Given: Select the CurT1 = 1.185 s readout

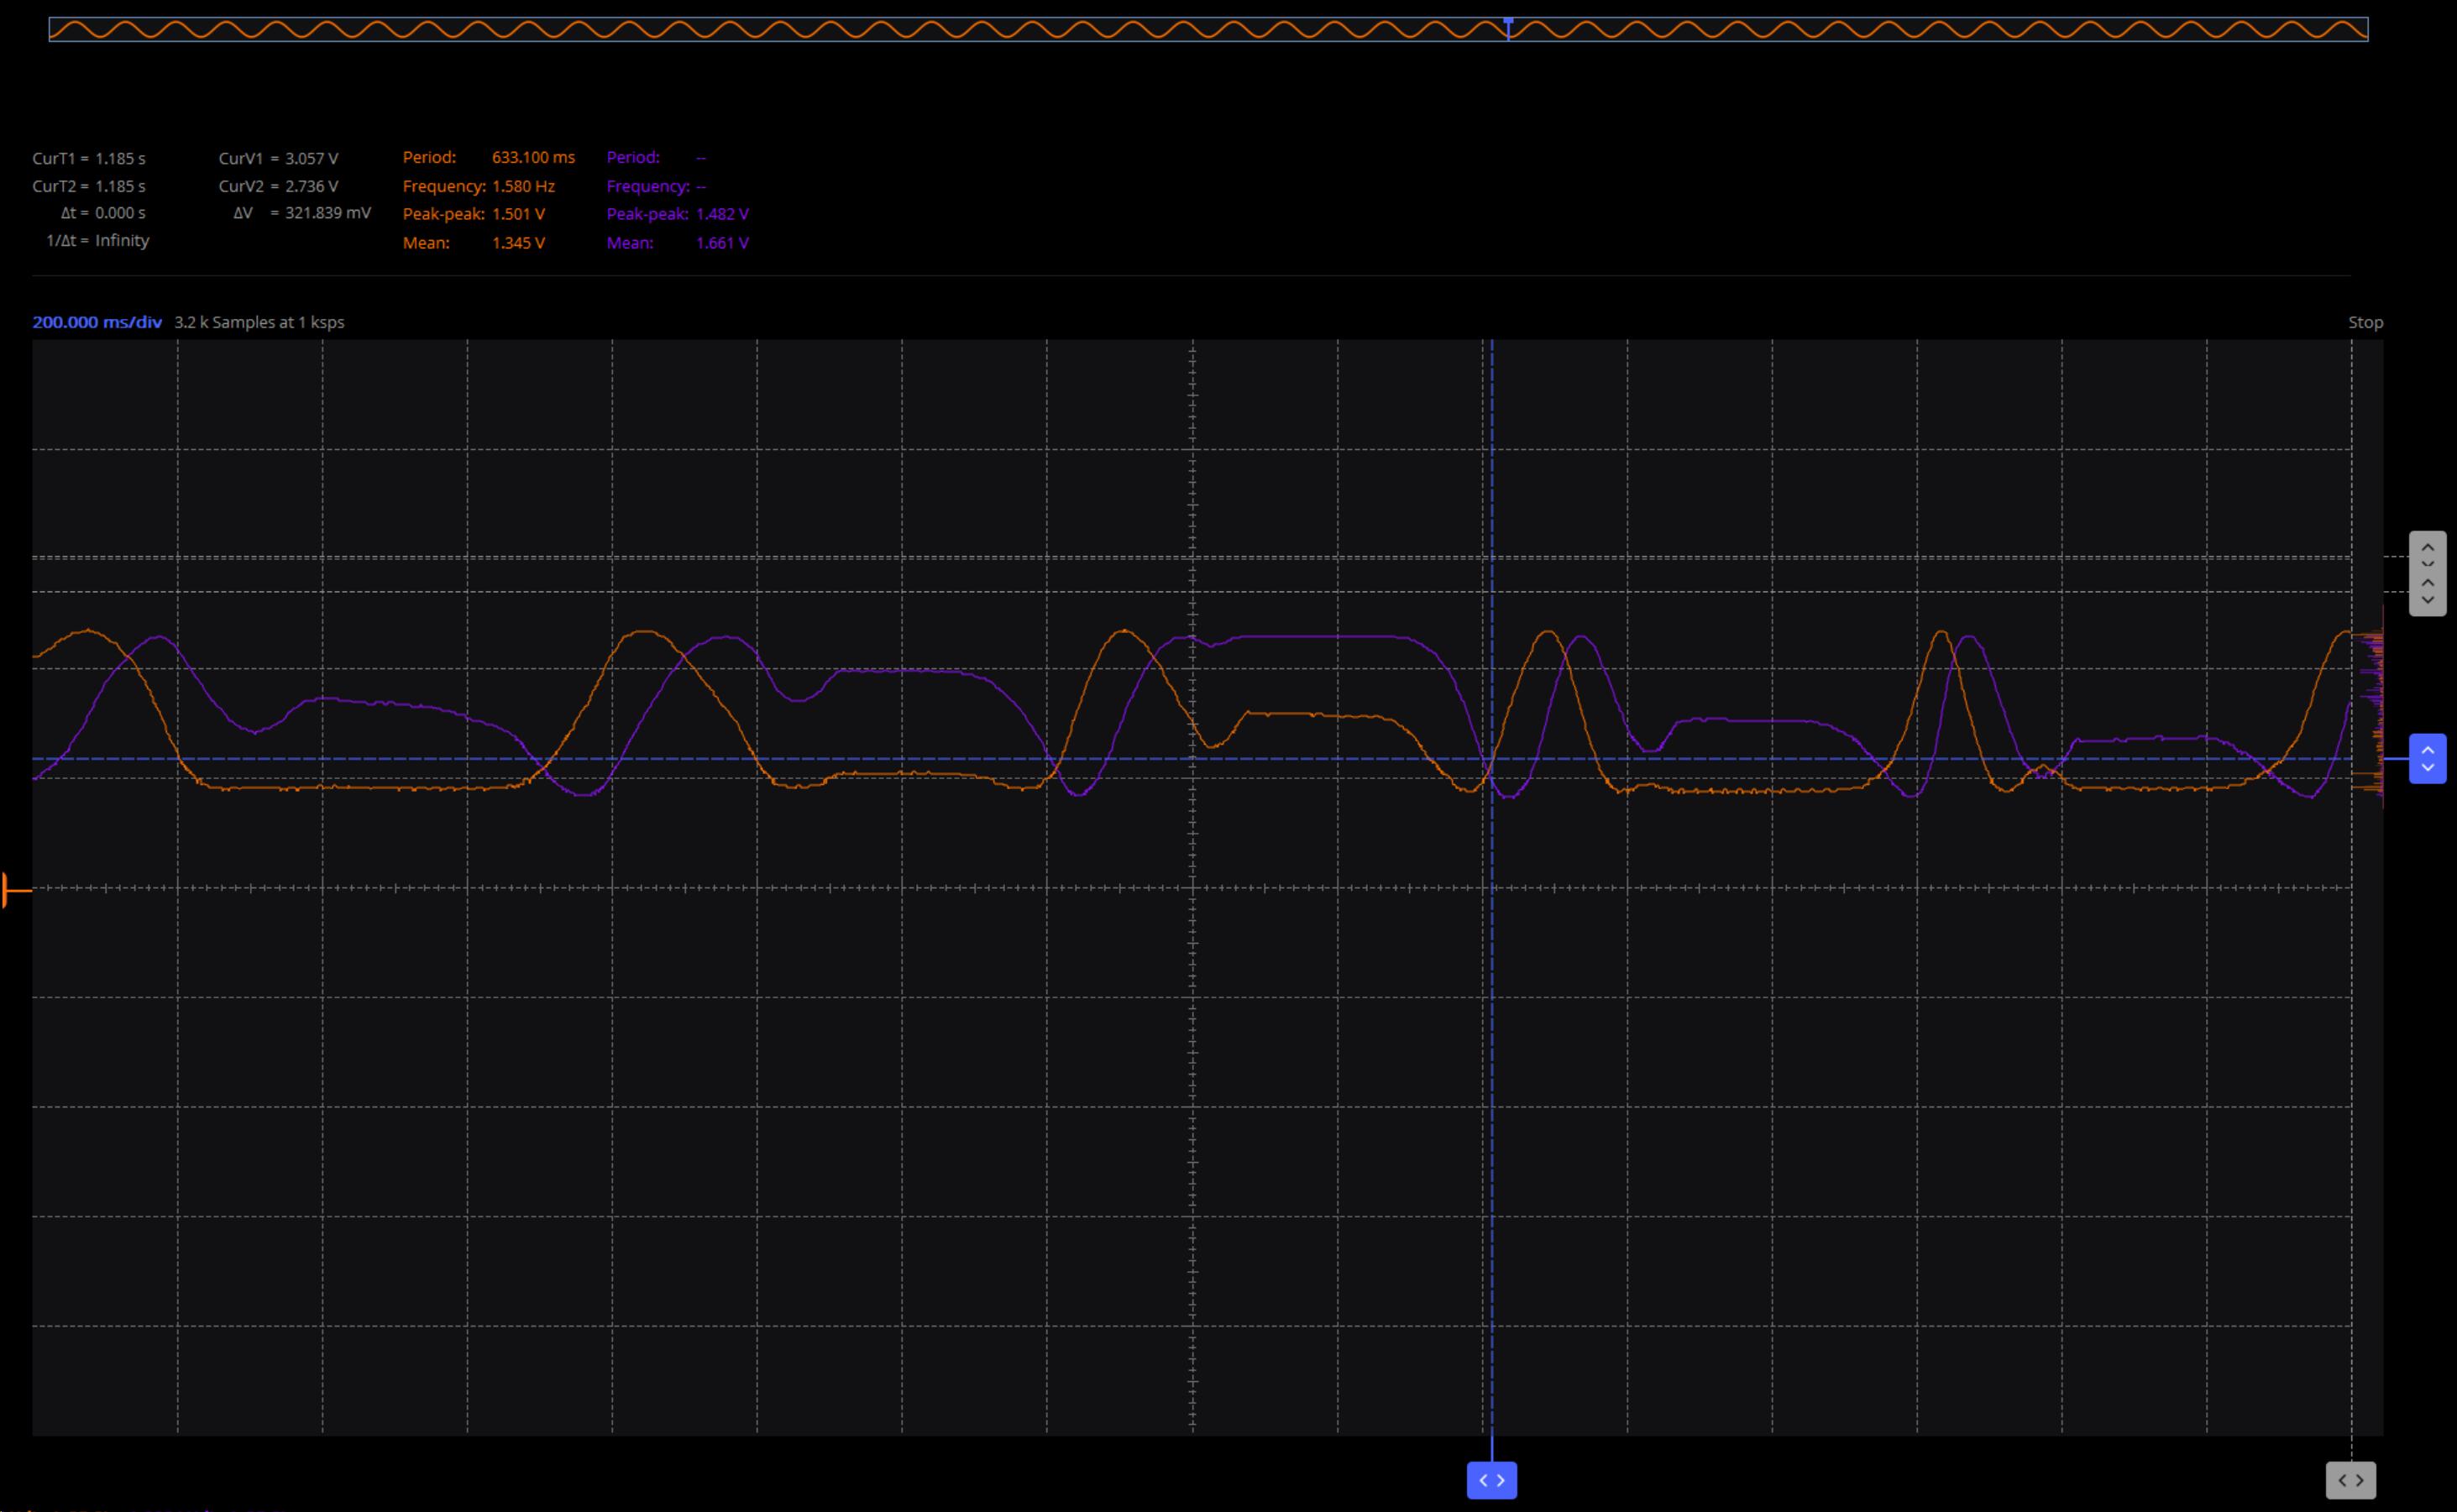Looking at the screenshot, I should (89, 158).
